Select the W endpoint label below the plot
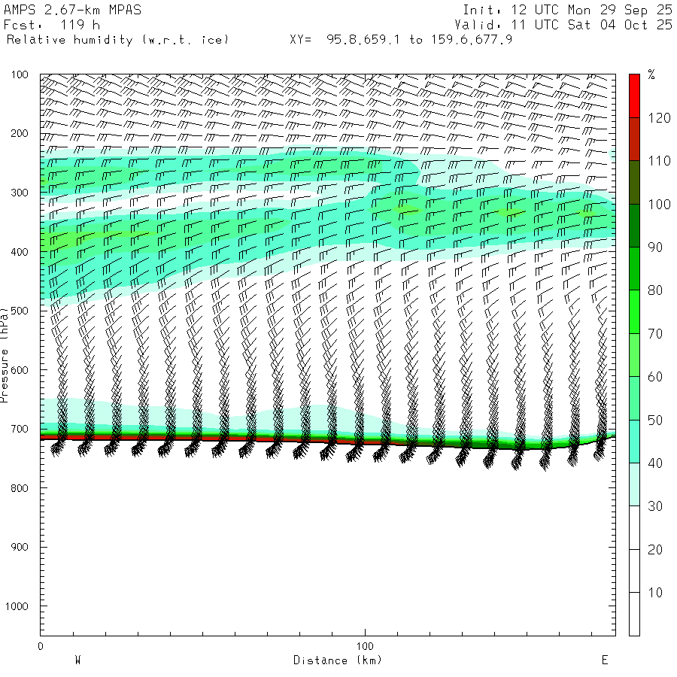Viewport: 677px width, 677px height. (x=77, y=660)
